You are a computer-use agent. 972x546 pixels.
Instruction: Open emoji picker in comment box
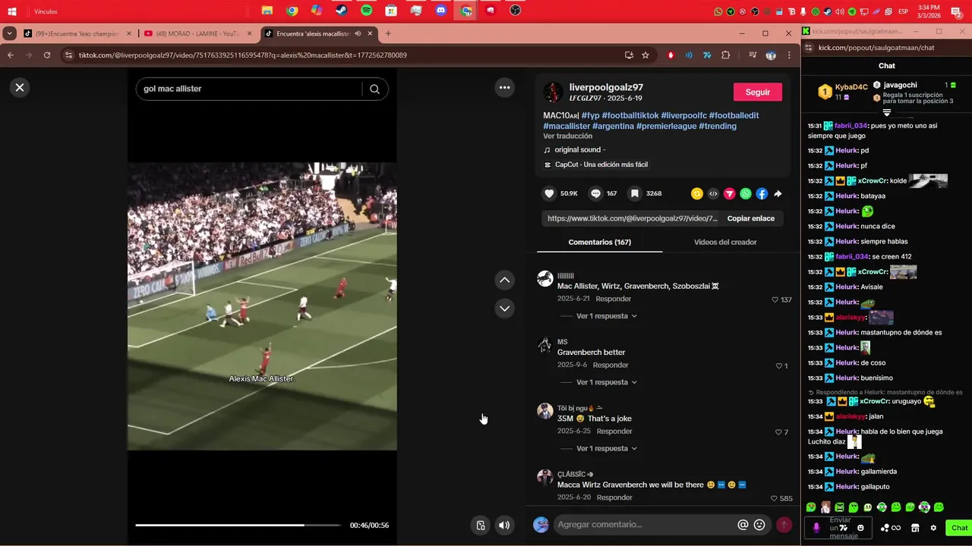(759, 525)
